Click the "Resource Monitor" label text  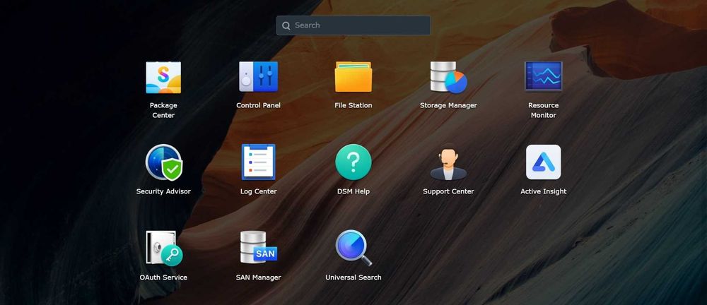click(543, 110)
